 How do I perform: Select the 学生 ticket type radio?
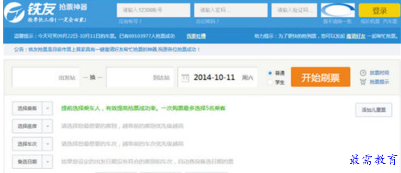pyautogui.click(x=270, y=82)
